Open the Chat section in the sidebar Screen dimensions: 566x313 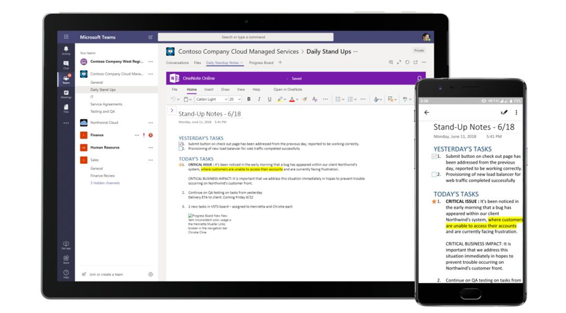[66, 65]
